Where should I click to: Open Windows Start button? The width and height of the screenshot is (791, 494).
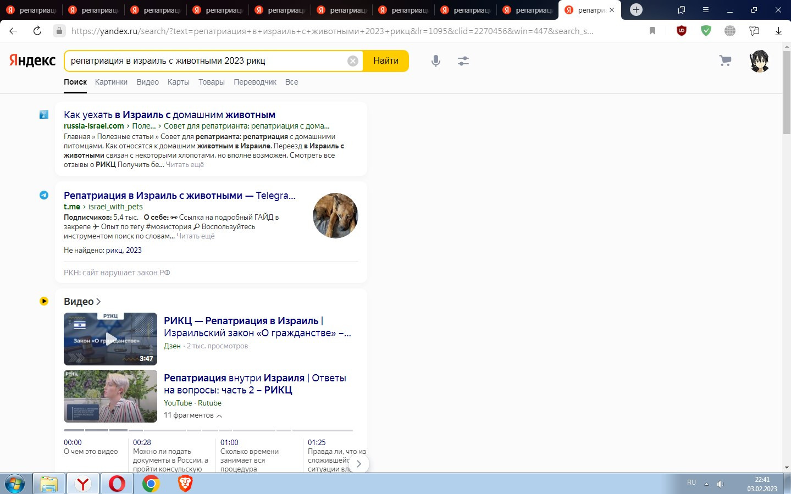pyautogui.click(x=15, y=484)
